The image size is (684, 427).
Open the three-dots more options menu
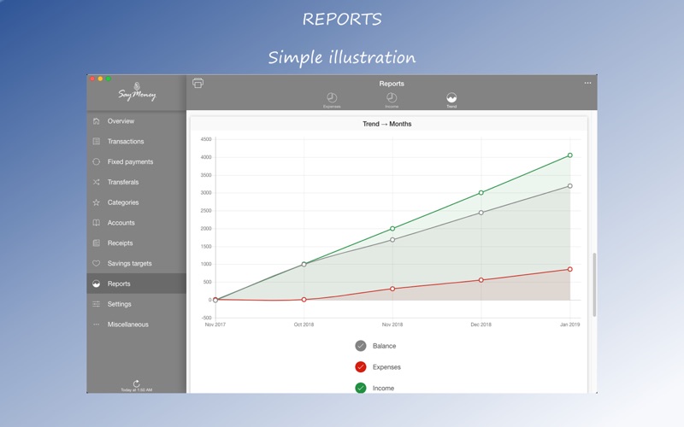point(587,83)
